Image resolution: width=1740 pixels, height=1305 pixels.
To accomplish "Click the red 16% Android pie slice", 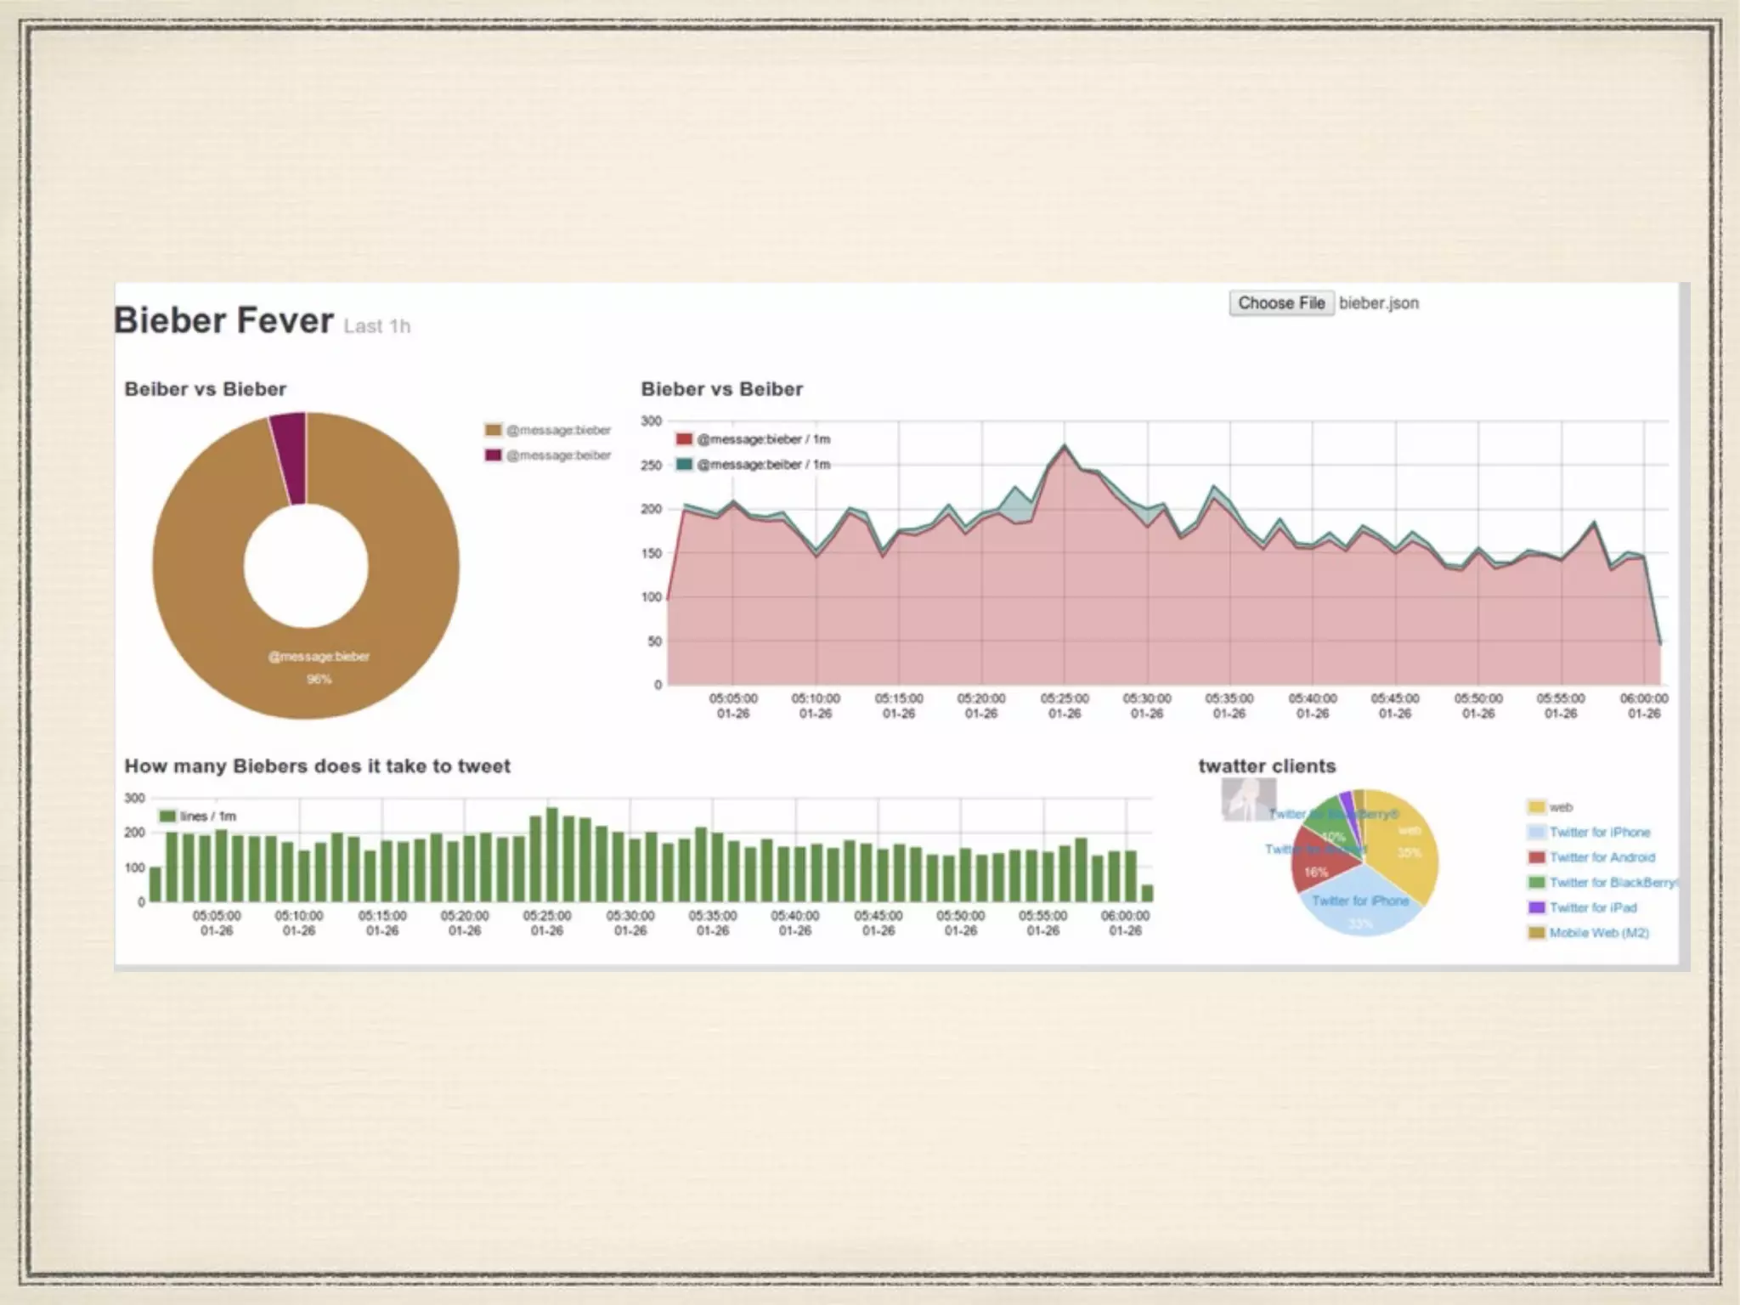I will tap(1317, 867).
